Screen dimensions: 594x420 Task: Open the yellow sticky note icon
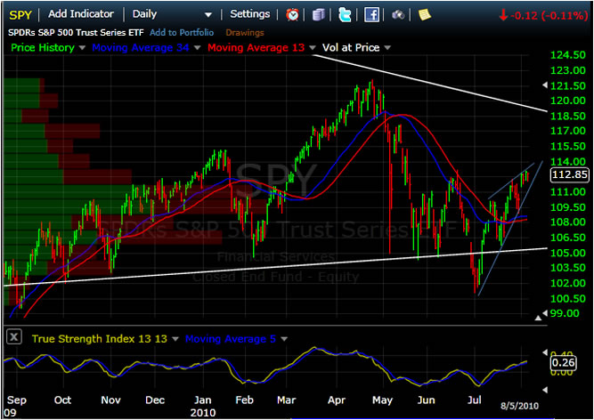point(425,14)
